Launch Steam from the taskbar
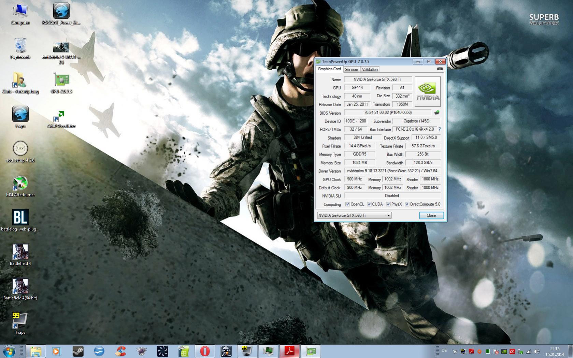This screenshot has width=573, height=358. pos(78,351)
